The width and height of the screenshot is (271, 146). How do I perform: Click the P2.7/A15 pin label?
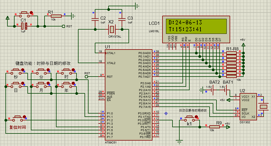point(145,107)
